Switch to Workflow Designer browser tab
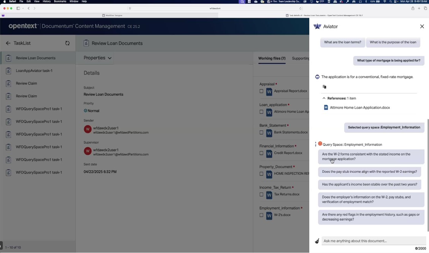This screenshot has width=429, height=253. (x=112, y=15)
